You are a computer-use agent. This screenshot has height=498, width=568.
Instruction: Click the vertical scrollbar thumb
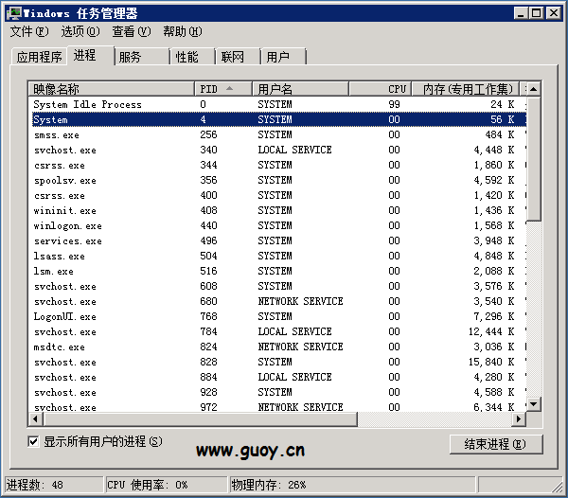coord(534,158)
